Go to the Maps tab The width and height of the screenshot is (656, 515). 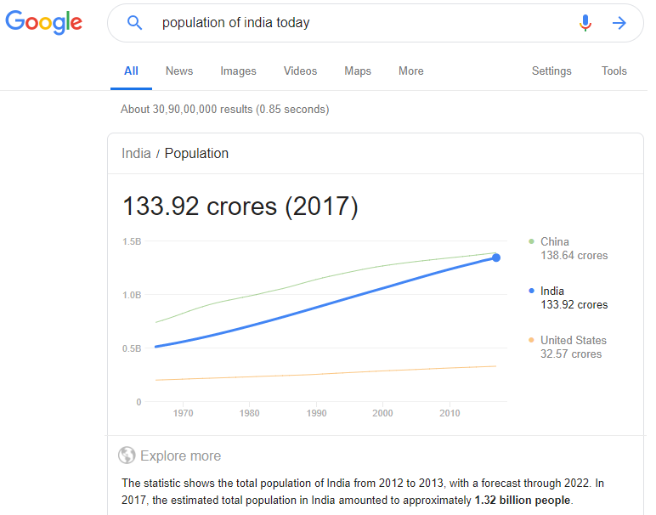coord(358,71)
